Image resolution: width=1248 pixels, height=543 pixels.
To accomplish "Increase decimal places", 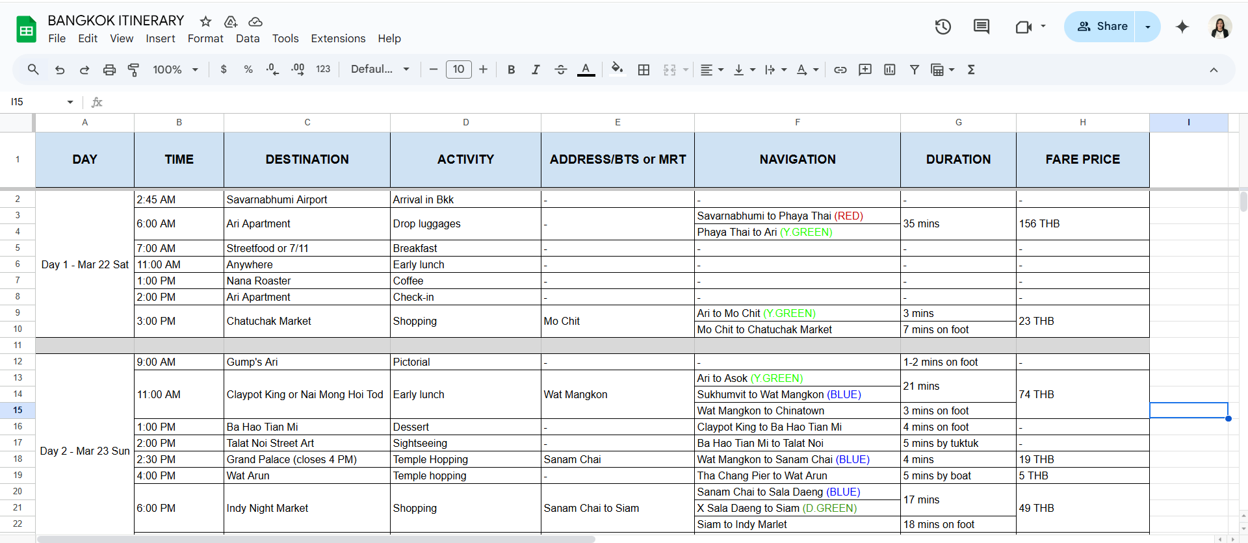I will pyautogui.click(x=298, y=69).
